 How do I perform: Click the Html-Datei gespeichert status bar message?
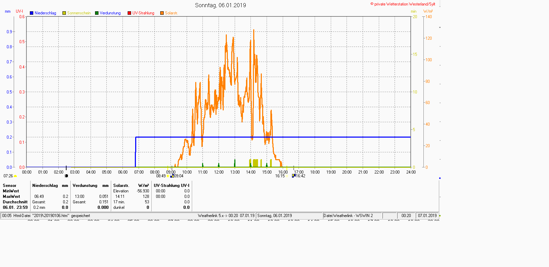(46, 216)
